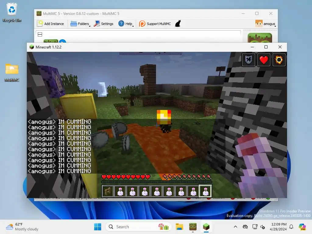312x234 pixels.
Task: Open the clock showing 12:09 PM
Action: click(278, 227)
